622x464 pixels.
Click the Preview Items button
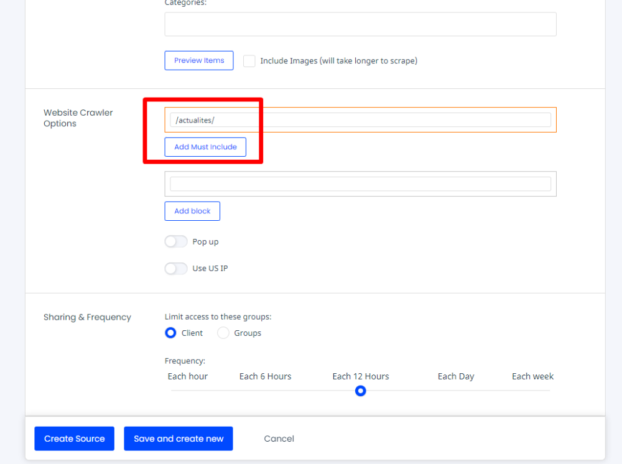tap(199, 61)
